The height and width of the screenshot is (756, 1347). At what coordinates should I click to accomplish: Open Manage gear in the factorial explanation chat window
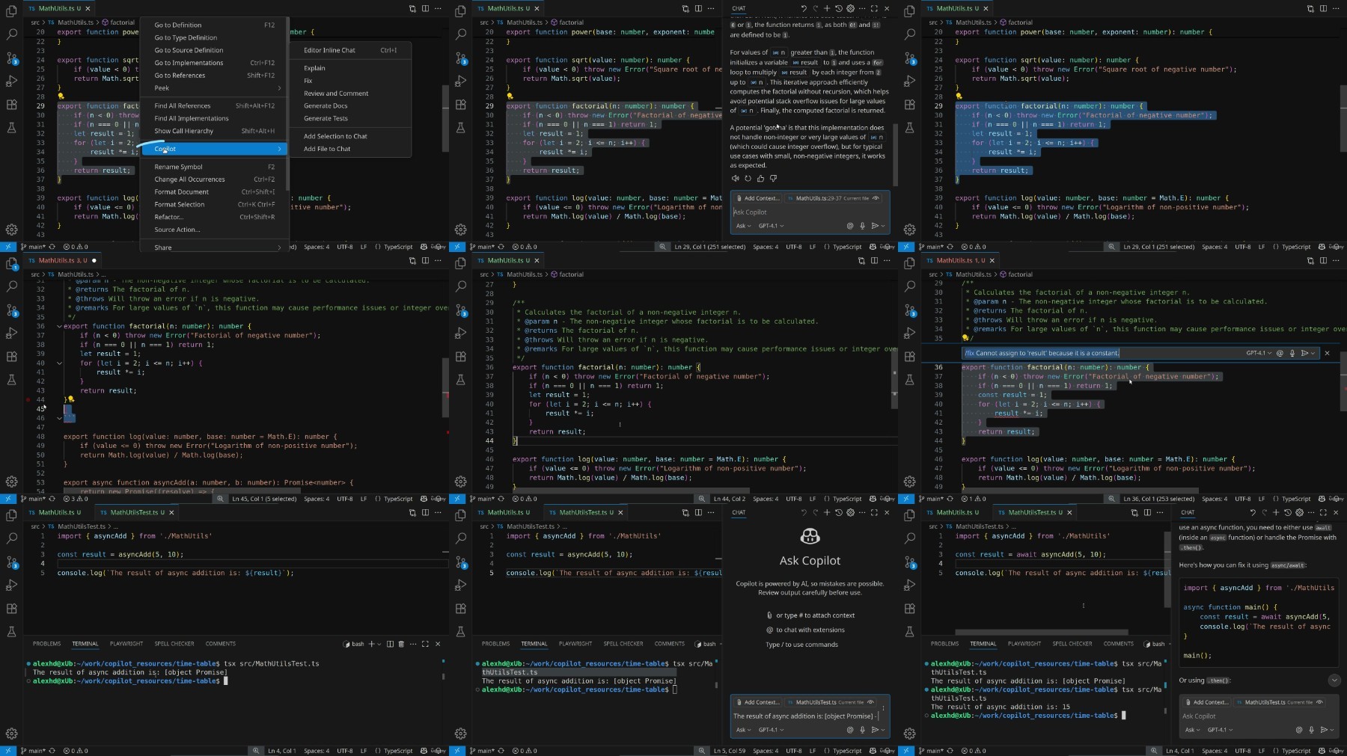click(460, 230)
